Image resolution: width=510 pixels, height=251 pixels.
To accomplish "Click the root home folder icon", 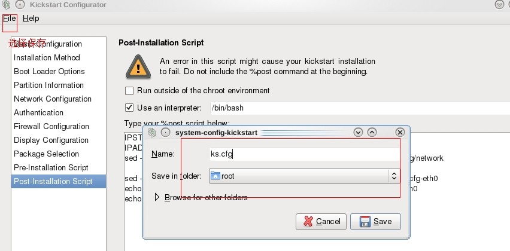I will click(215, 176).
